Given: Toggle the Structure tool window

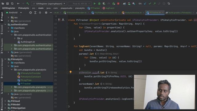Looking at the screenshot, I should click(2, 88).
